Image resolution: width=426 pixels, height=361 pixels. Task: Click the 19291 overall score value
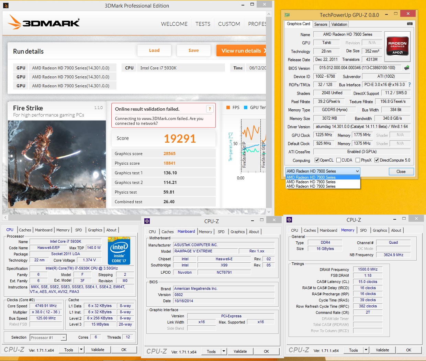click(180, 139)
